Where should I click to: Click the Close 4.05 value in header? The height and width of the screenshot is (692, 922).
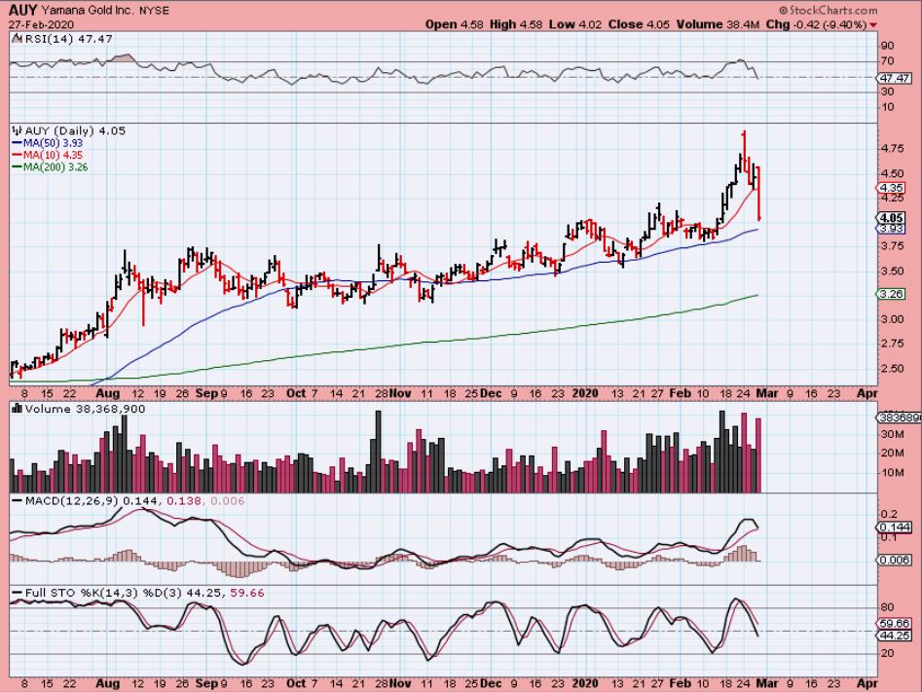[639, 24]
